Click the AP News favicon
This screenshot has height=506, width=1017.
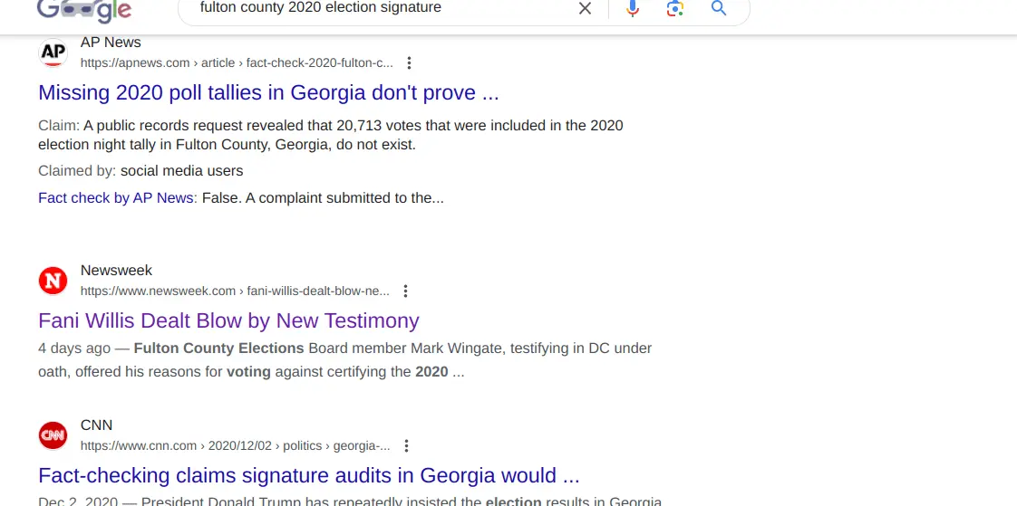pos(53,53)
